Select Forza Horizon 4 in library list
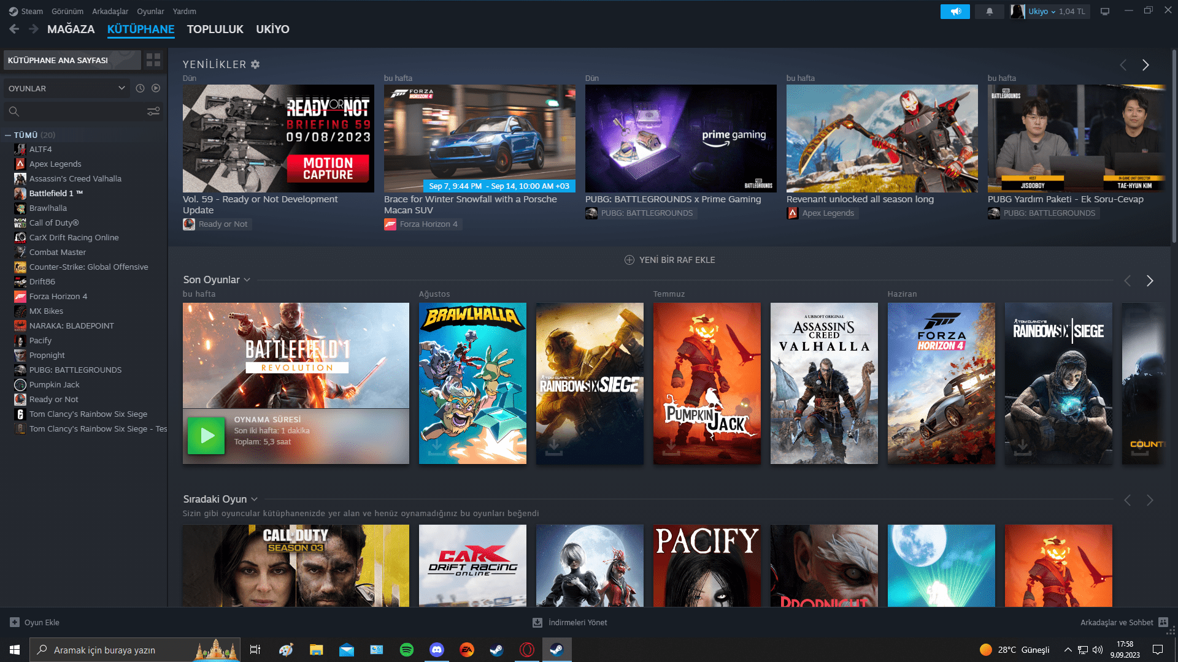Viewport: 1178px width, 662px height. pos(58,296)
